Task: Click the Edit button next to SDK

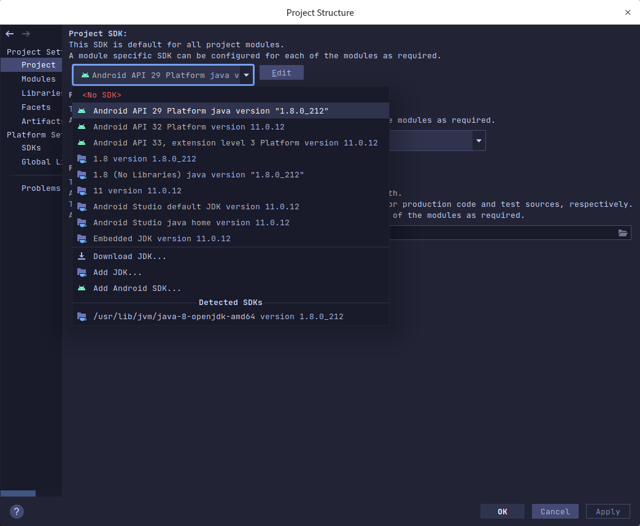Action: coord(282,72)
